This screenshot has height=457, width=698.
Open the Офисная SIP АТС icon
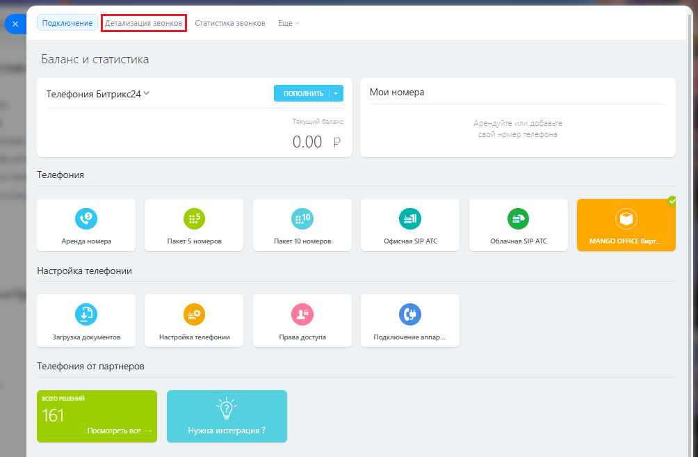point(410,218)
